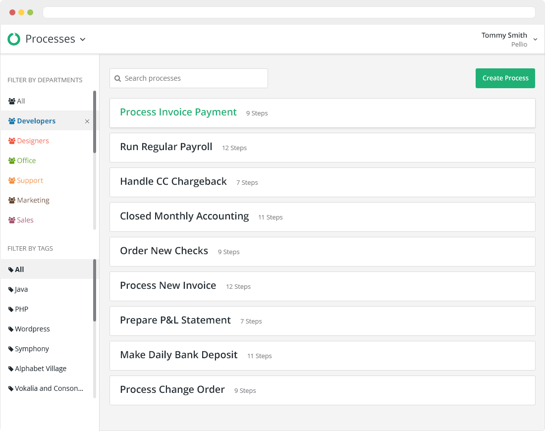Select the All tags filter label
The height and width of the screenshot is (431, 545).
click(19, 269)
